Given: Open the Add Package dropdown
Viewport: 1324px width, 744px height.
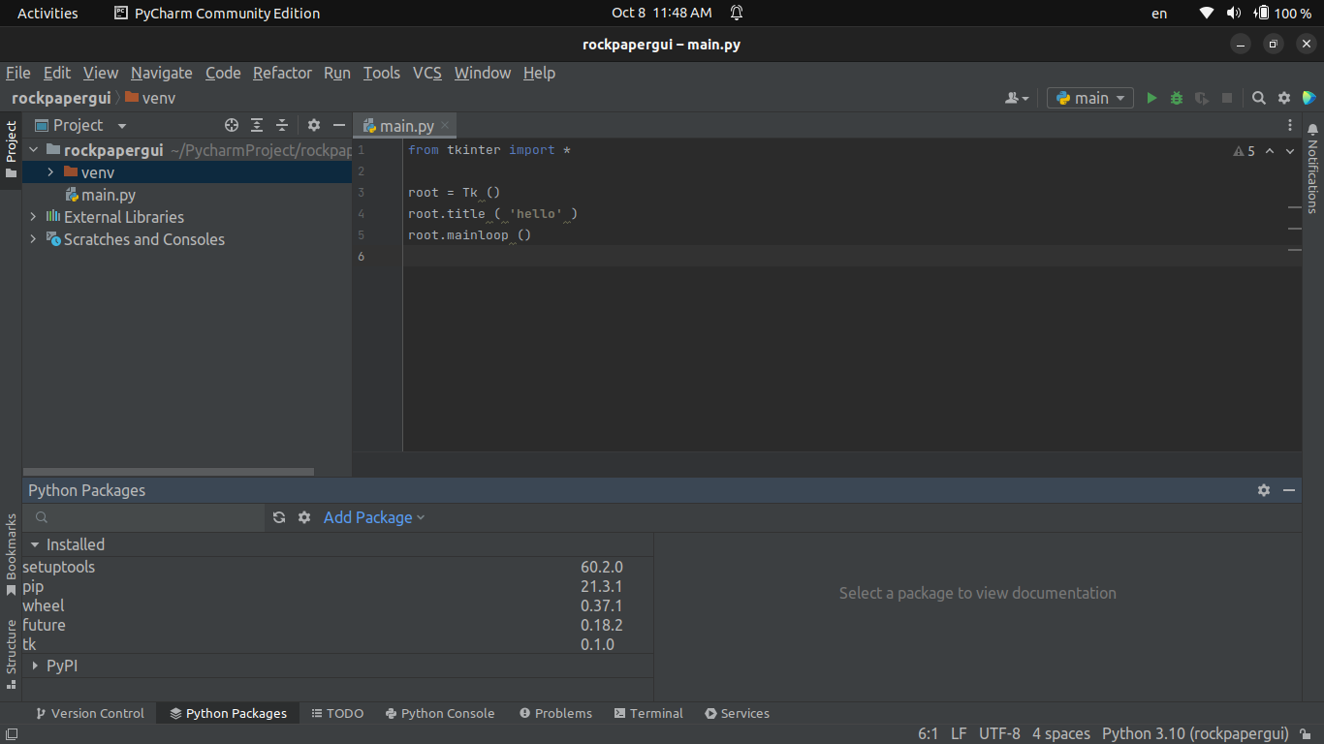Looking at the screenshot, I should [374, 517].
